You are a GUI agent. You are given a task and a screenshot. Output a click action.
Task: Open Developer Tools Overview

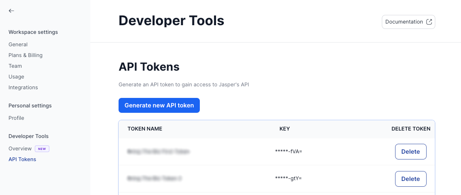click(x=20, y=148)
